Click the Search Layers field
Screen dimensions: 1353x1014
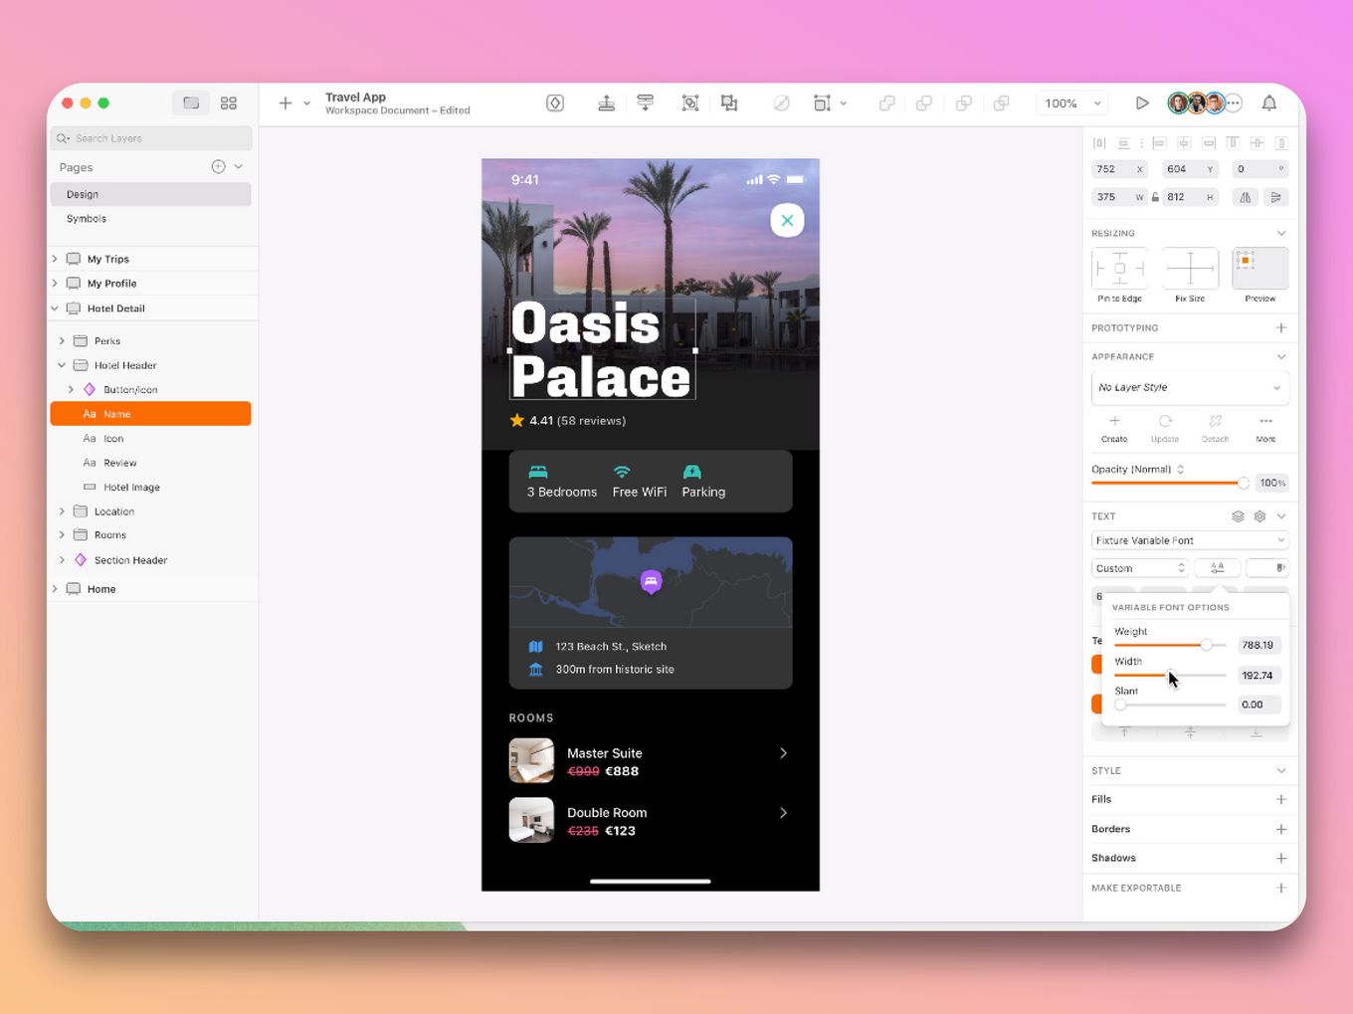[151, 138]
